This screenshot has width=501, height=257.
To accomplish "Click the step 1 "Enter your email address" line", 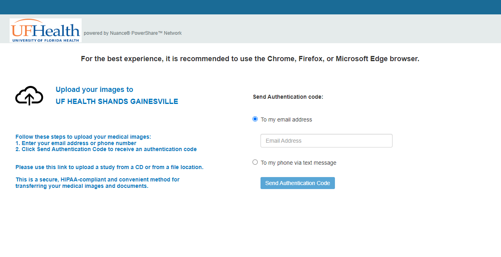I will tap(76, 143).
